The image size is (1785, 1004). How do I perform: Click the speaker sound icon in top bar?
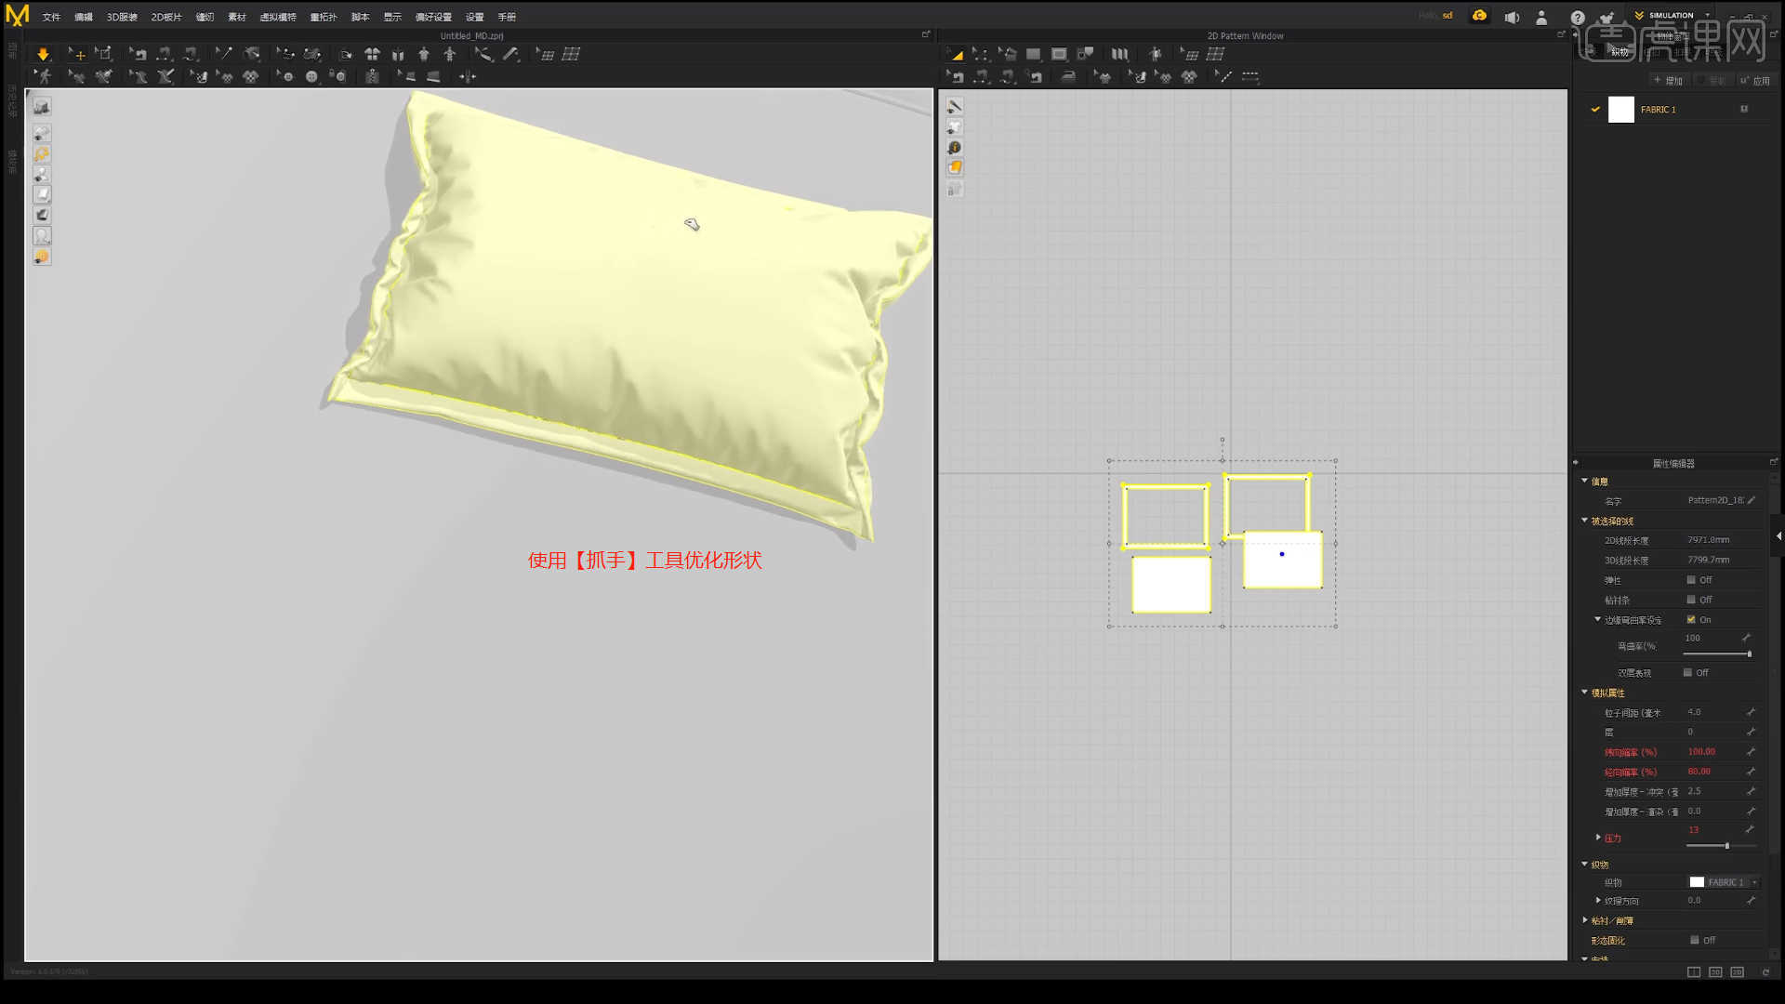(x=1513, y=17)
